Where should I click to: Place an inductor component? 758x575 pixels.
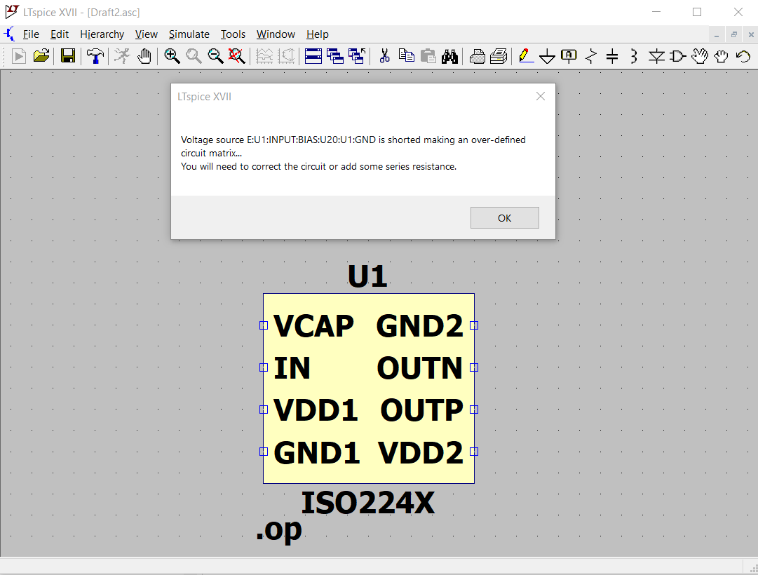[x=634, y=56]
